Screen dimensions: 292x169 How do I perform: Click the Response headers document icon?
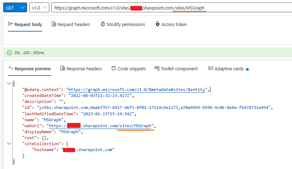point(63,69)
